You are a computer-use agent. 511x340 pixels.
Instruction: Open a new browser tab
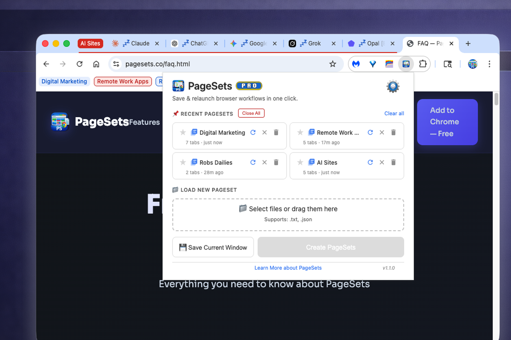pyautogui.click(x=468, y=43)
